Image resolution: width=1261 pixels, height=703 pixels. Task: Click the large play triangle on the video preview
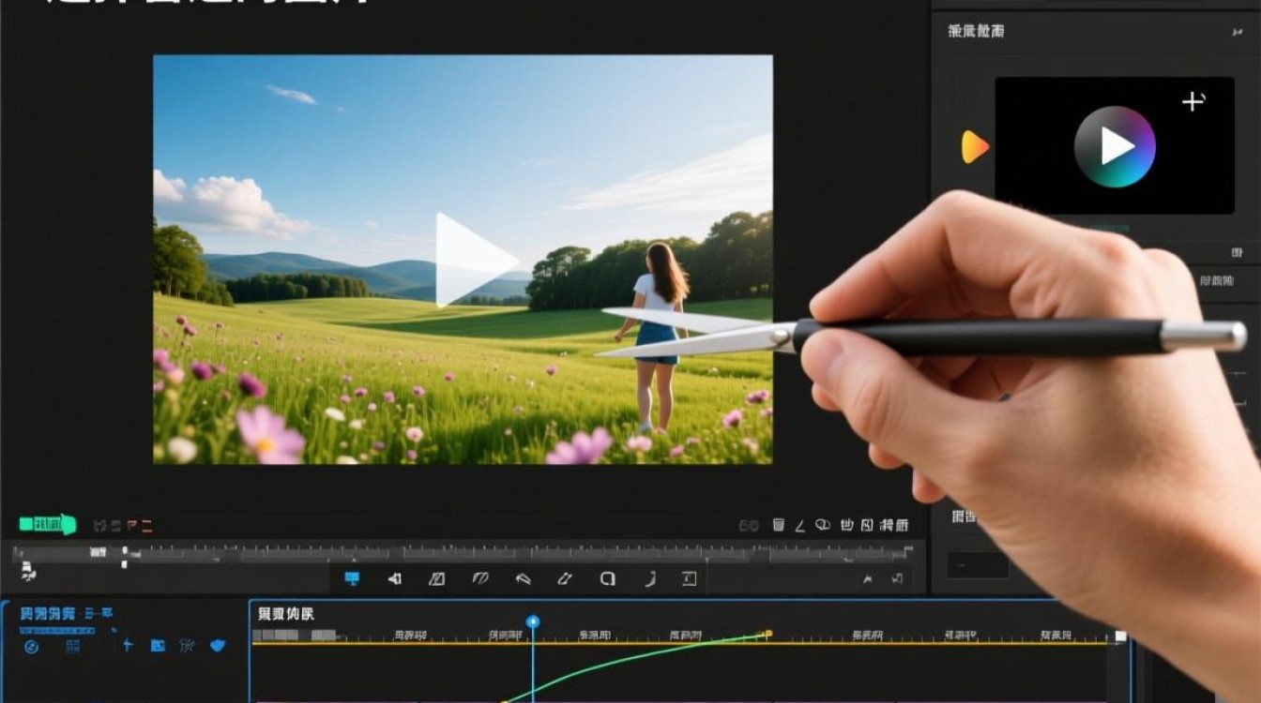point(472,260)
